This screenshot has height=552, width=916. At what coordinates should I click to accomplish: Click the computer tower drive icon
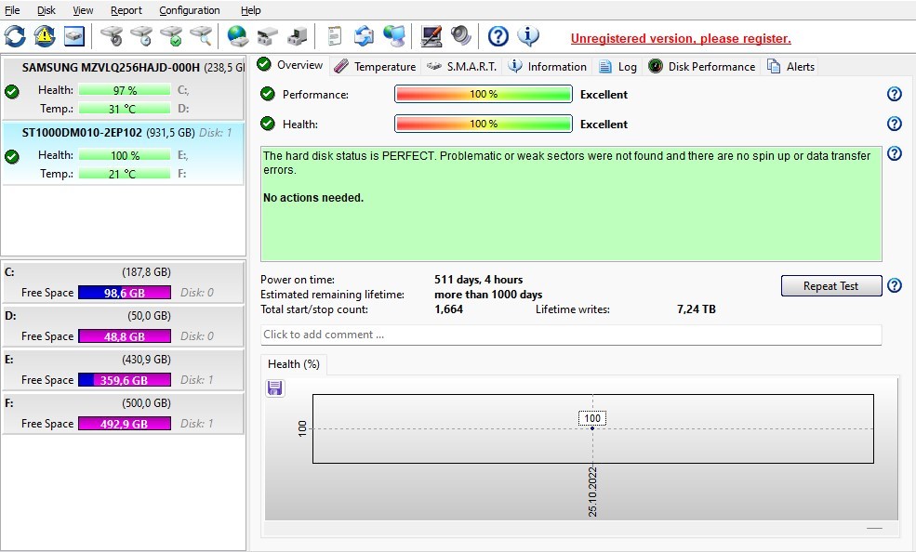(298, 36)
